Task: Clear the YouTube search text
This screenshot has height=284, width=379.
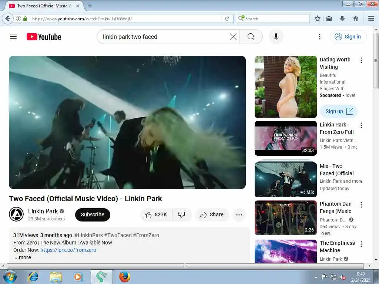Action: [x=233, y=37]
